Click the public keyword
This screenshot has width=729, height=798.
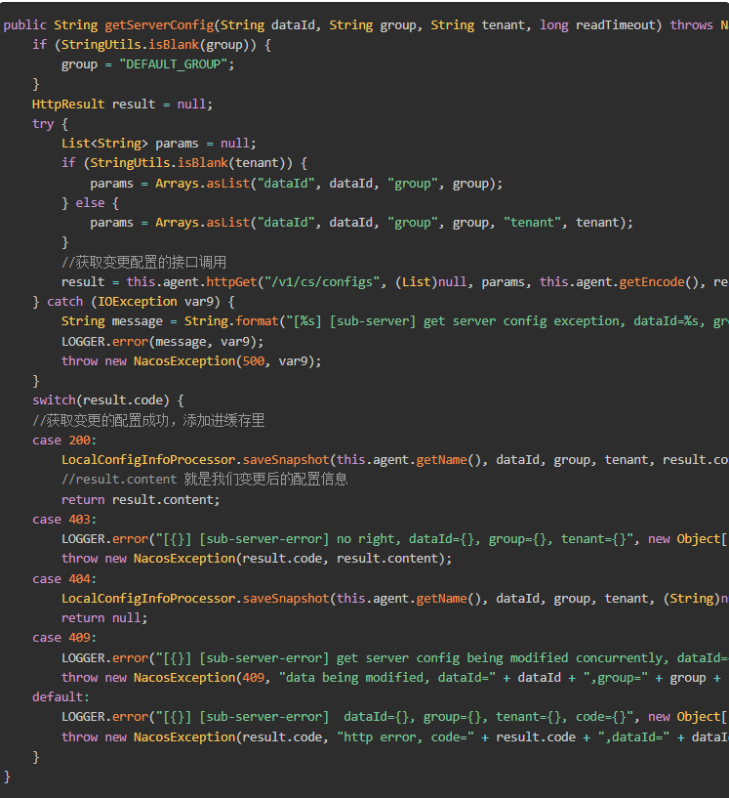tap(25, 25)
